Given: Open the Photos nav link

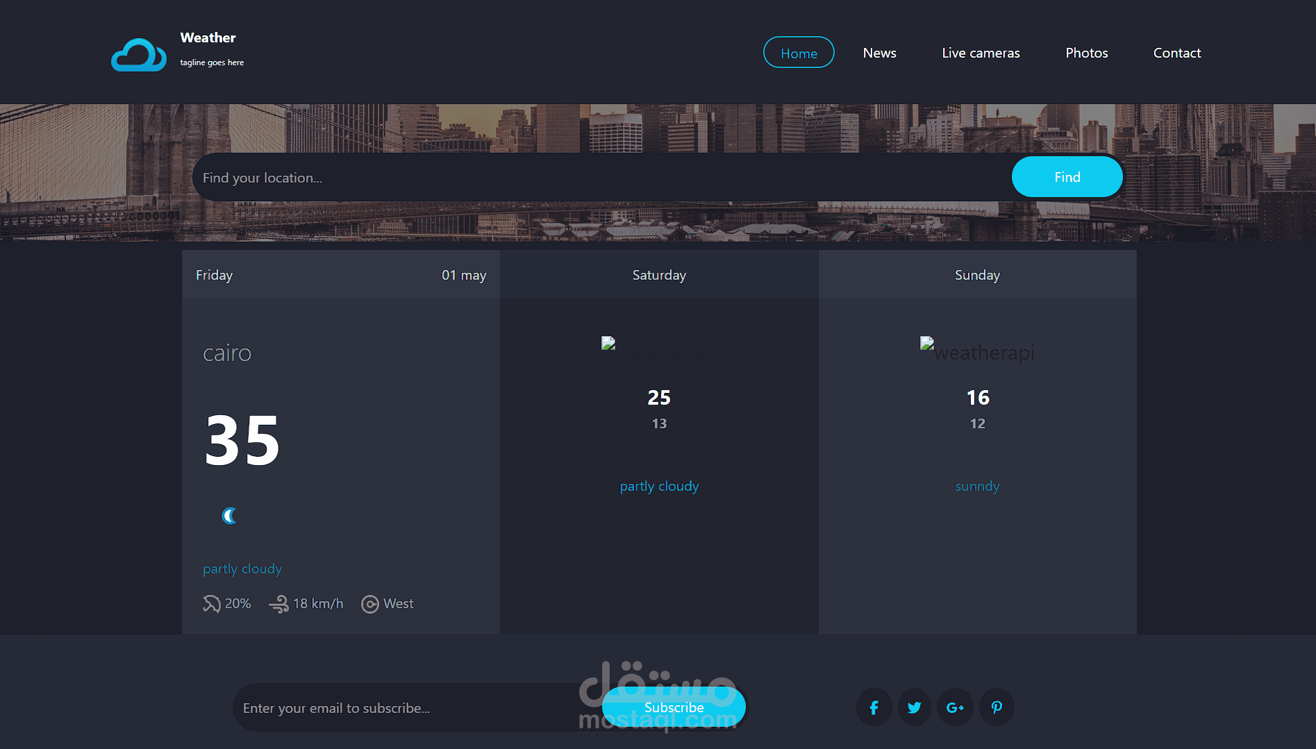Looking at the screenshot, I should tap(1086, 53).
